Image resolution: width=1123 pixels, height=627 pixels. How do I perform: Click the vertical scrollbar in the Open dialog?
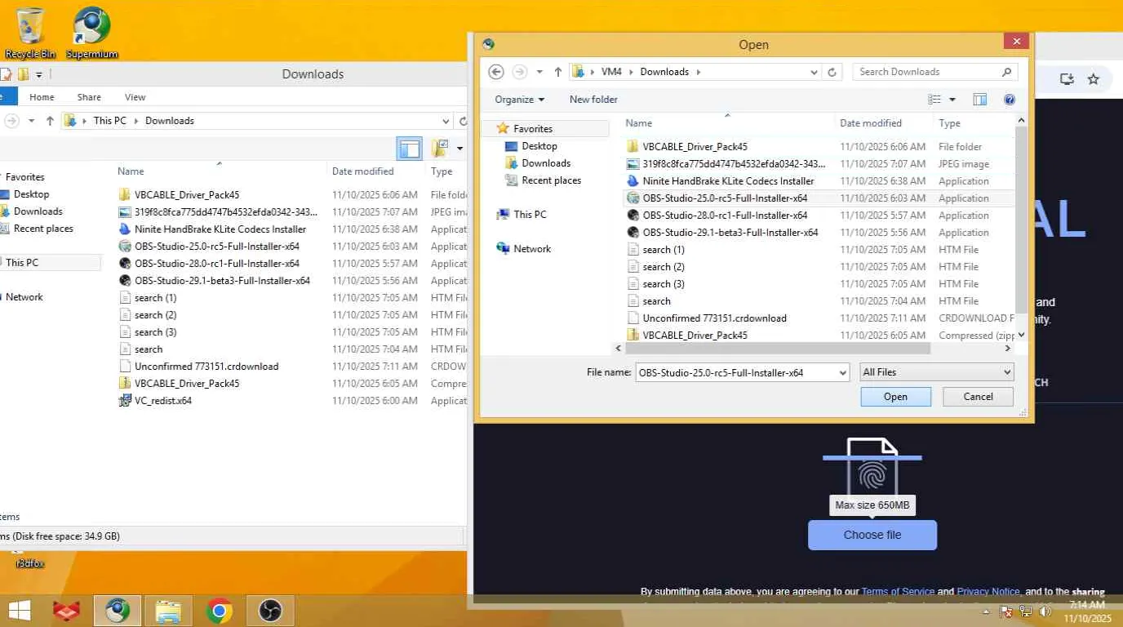[x=1020, y=220]
